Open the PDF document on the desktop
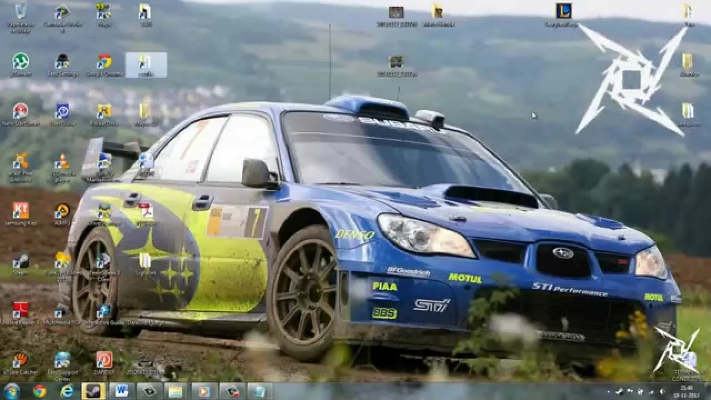 coord(146,214)
